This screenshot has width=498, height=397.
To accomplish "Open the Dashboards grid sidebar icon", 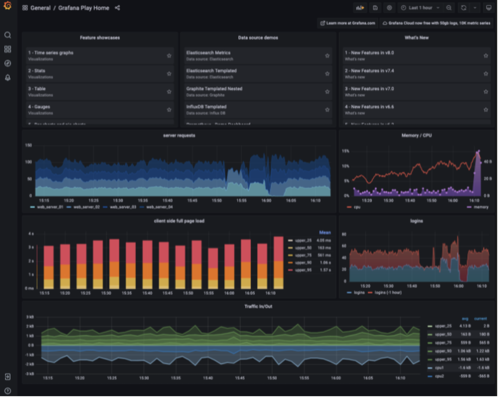I will pos(7,49).
